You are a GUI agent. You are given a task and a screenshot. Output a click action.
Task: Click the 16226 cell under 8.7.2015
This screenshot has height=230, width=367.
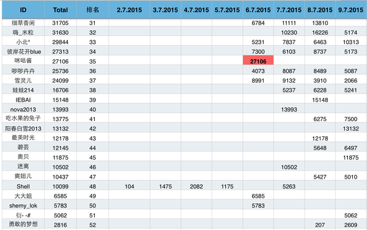pyautogui.click(x=320, y=32)
